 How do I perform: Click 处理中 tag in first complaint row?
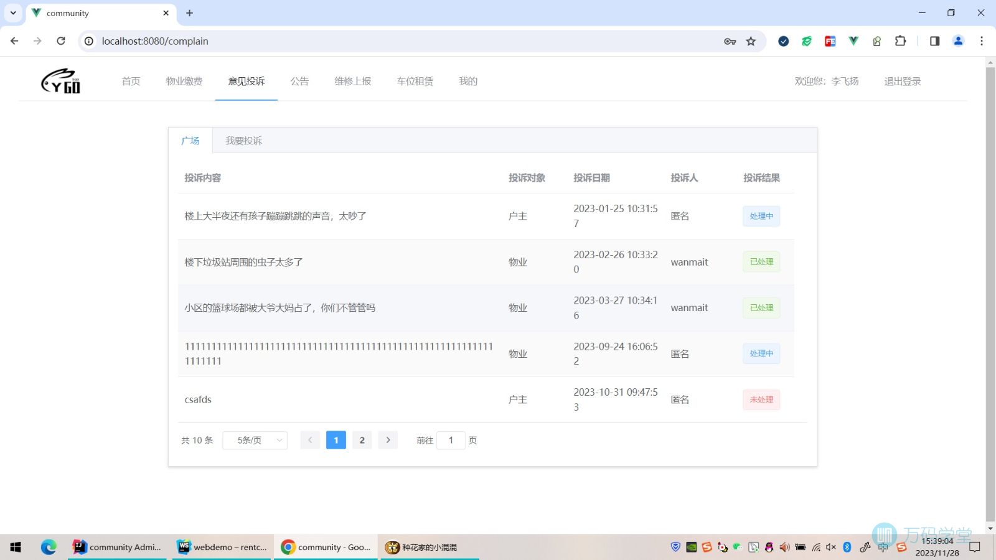[761, 216]
